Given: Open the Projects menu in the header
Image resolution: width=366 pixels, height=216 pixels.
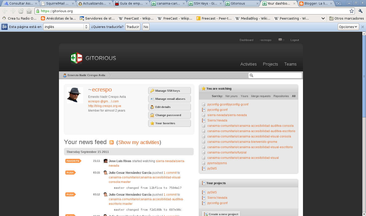Looking at the screenshot, I should coord(270,64).
